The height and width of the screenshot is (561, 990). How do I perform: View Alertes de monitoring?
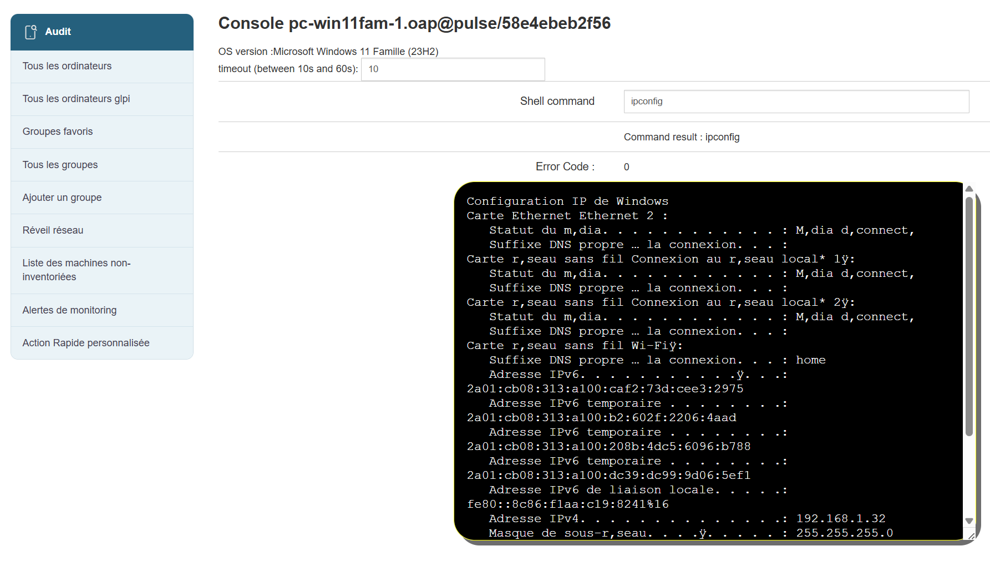(x=69, y=310)
